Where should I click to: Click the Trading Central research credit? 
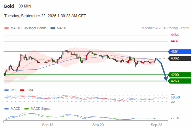165,28
